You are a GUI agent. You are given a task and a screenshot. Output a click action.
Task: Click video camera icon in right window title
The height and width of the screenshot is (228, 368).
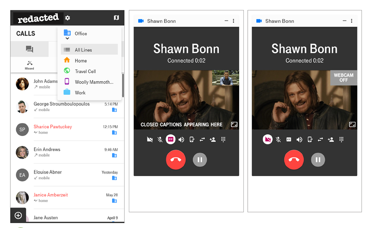(259, 21)
